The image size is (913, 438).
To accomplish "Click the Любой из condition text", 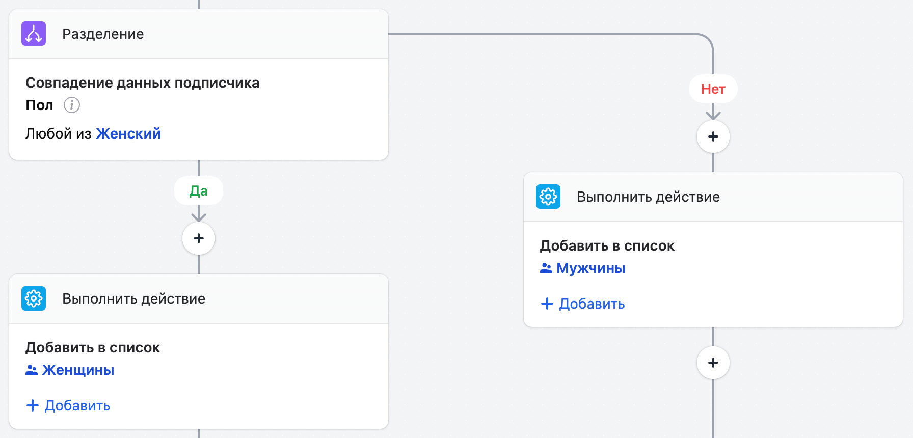I will [x=59, y=133].
